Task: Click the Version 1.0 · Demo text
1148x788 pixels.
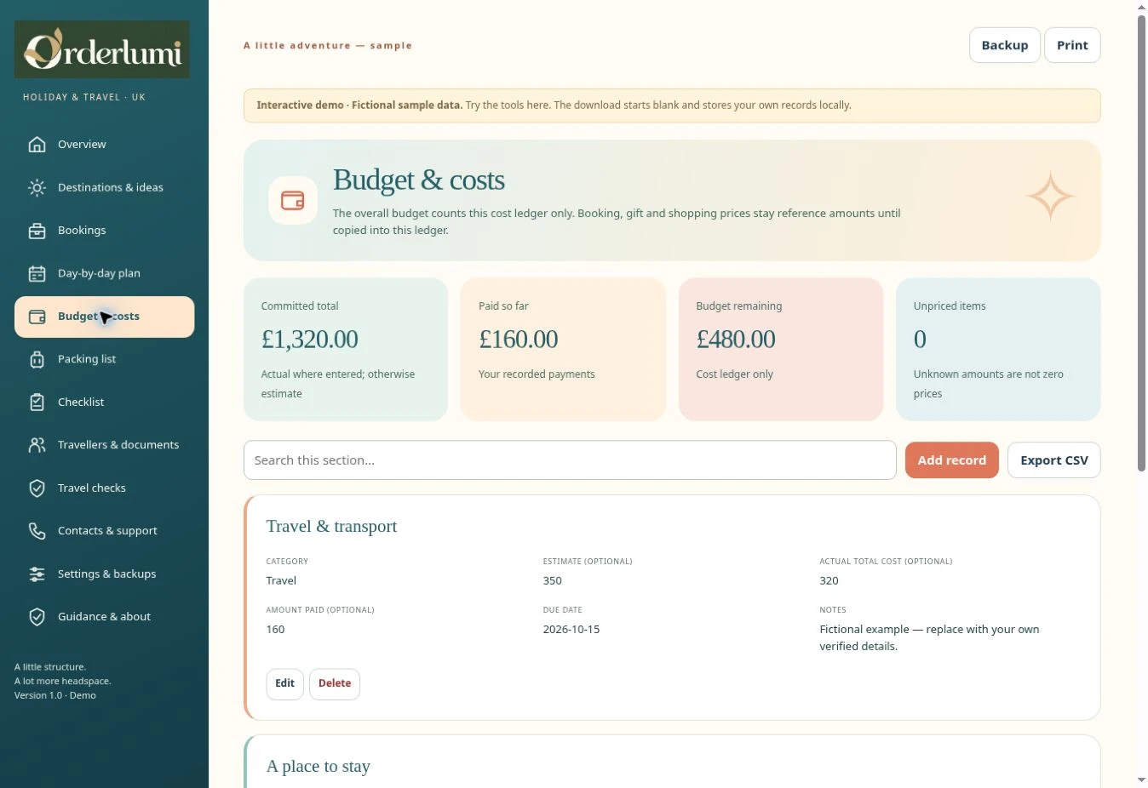Action: click(55, 695)
